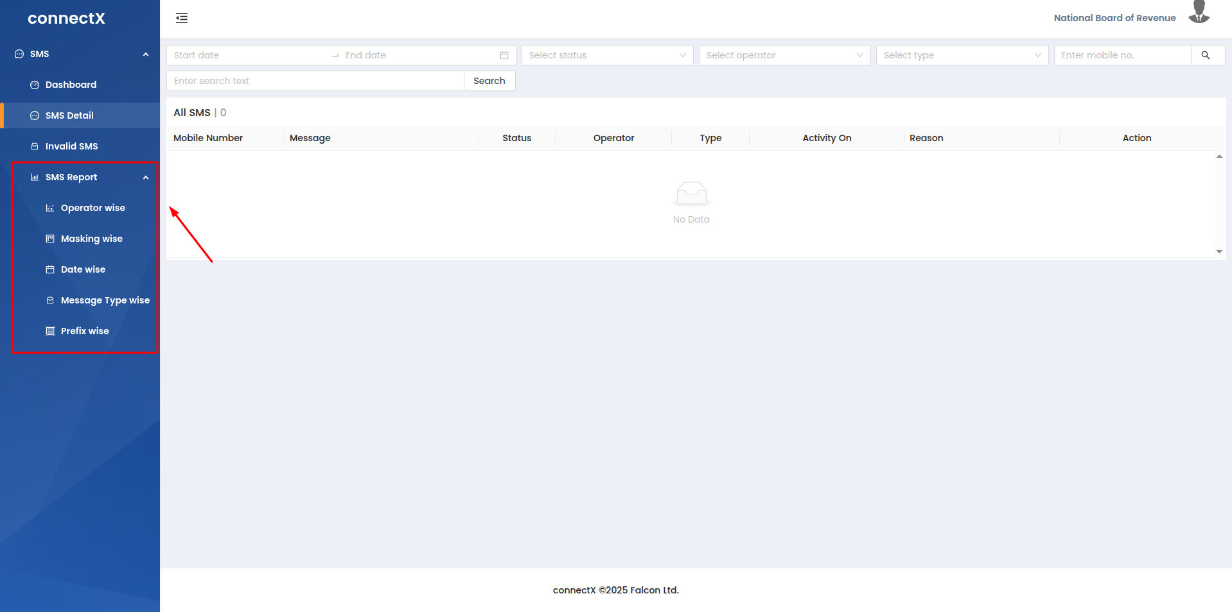Screen dimensions: 1232x612
Task: Open Operator wise report
Action: (x=92, y=208)
